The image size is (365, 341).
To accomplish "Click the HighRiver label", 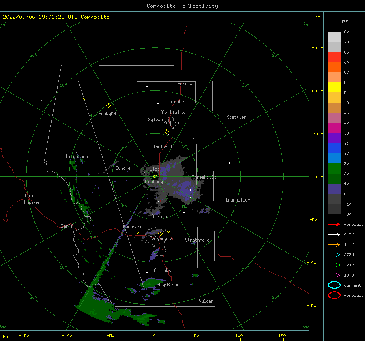I will click(x=168, y=285).
